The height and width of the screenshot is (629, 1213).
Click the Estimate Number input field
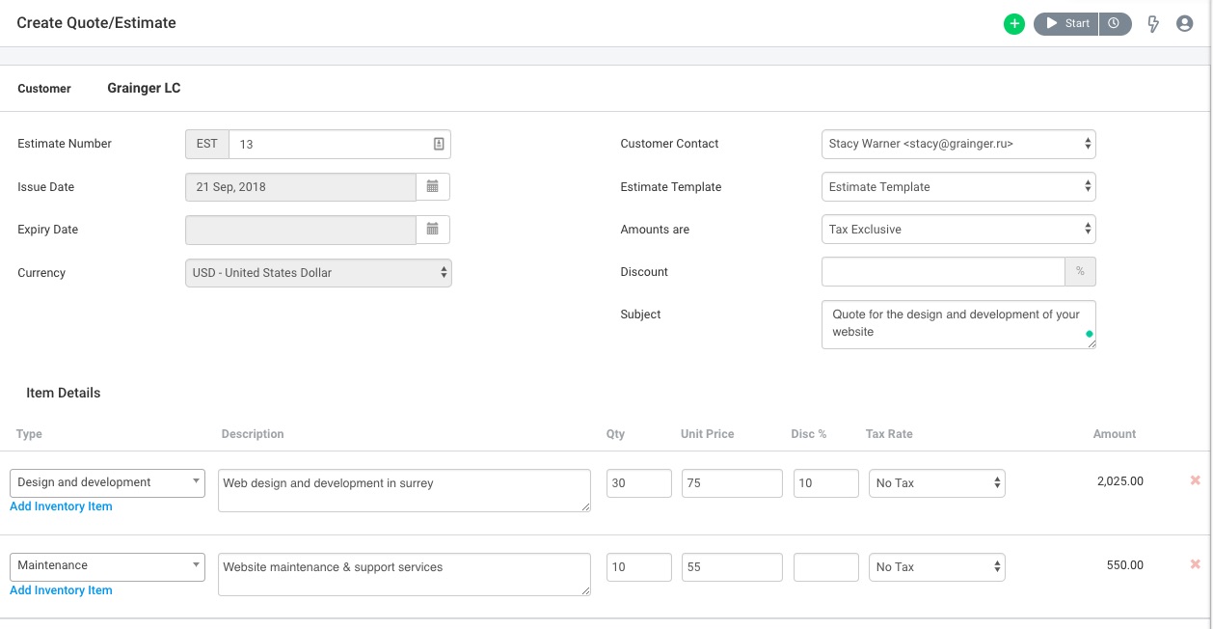pyautogui.click(x=339, y=144)
